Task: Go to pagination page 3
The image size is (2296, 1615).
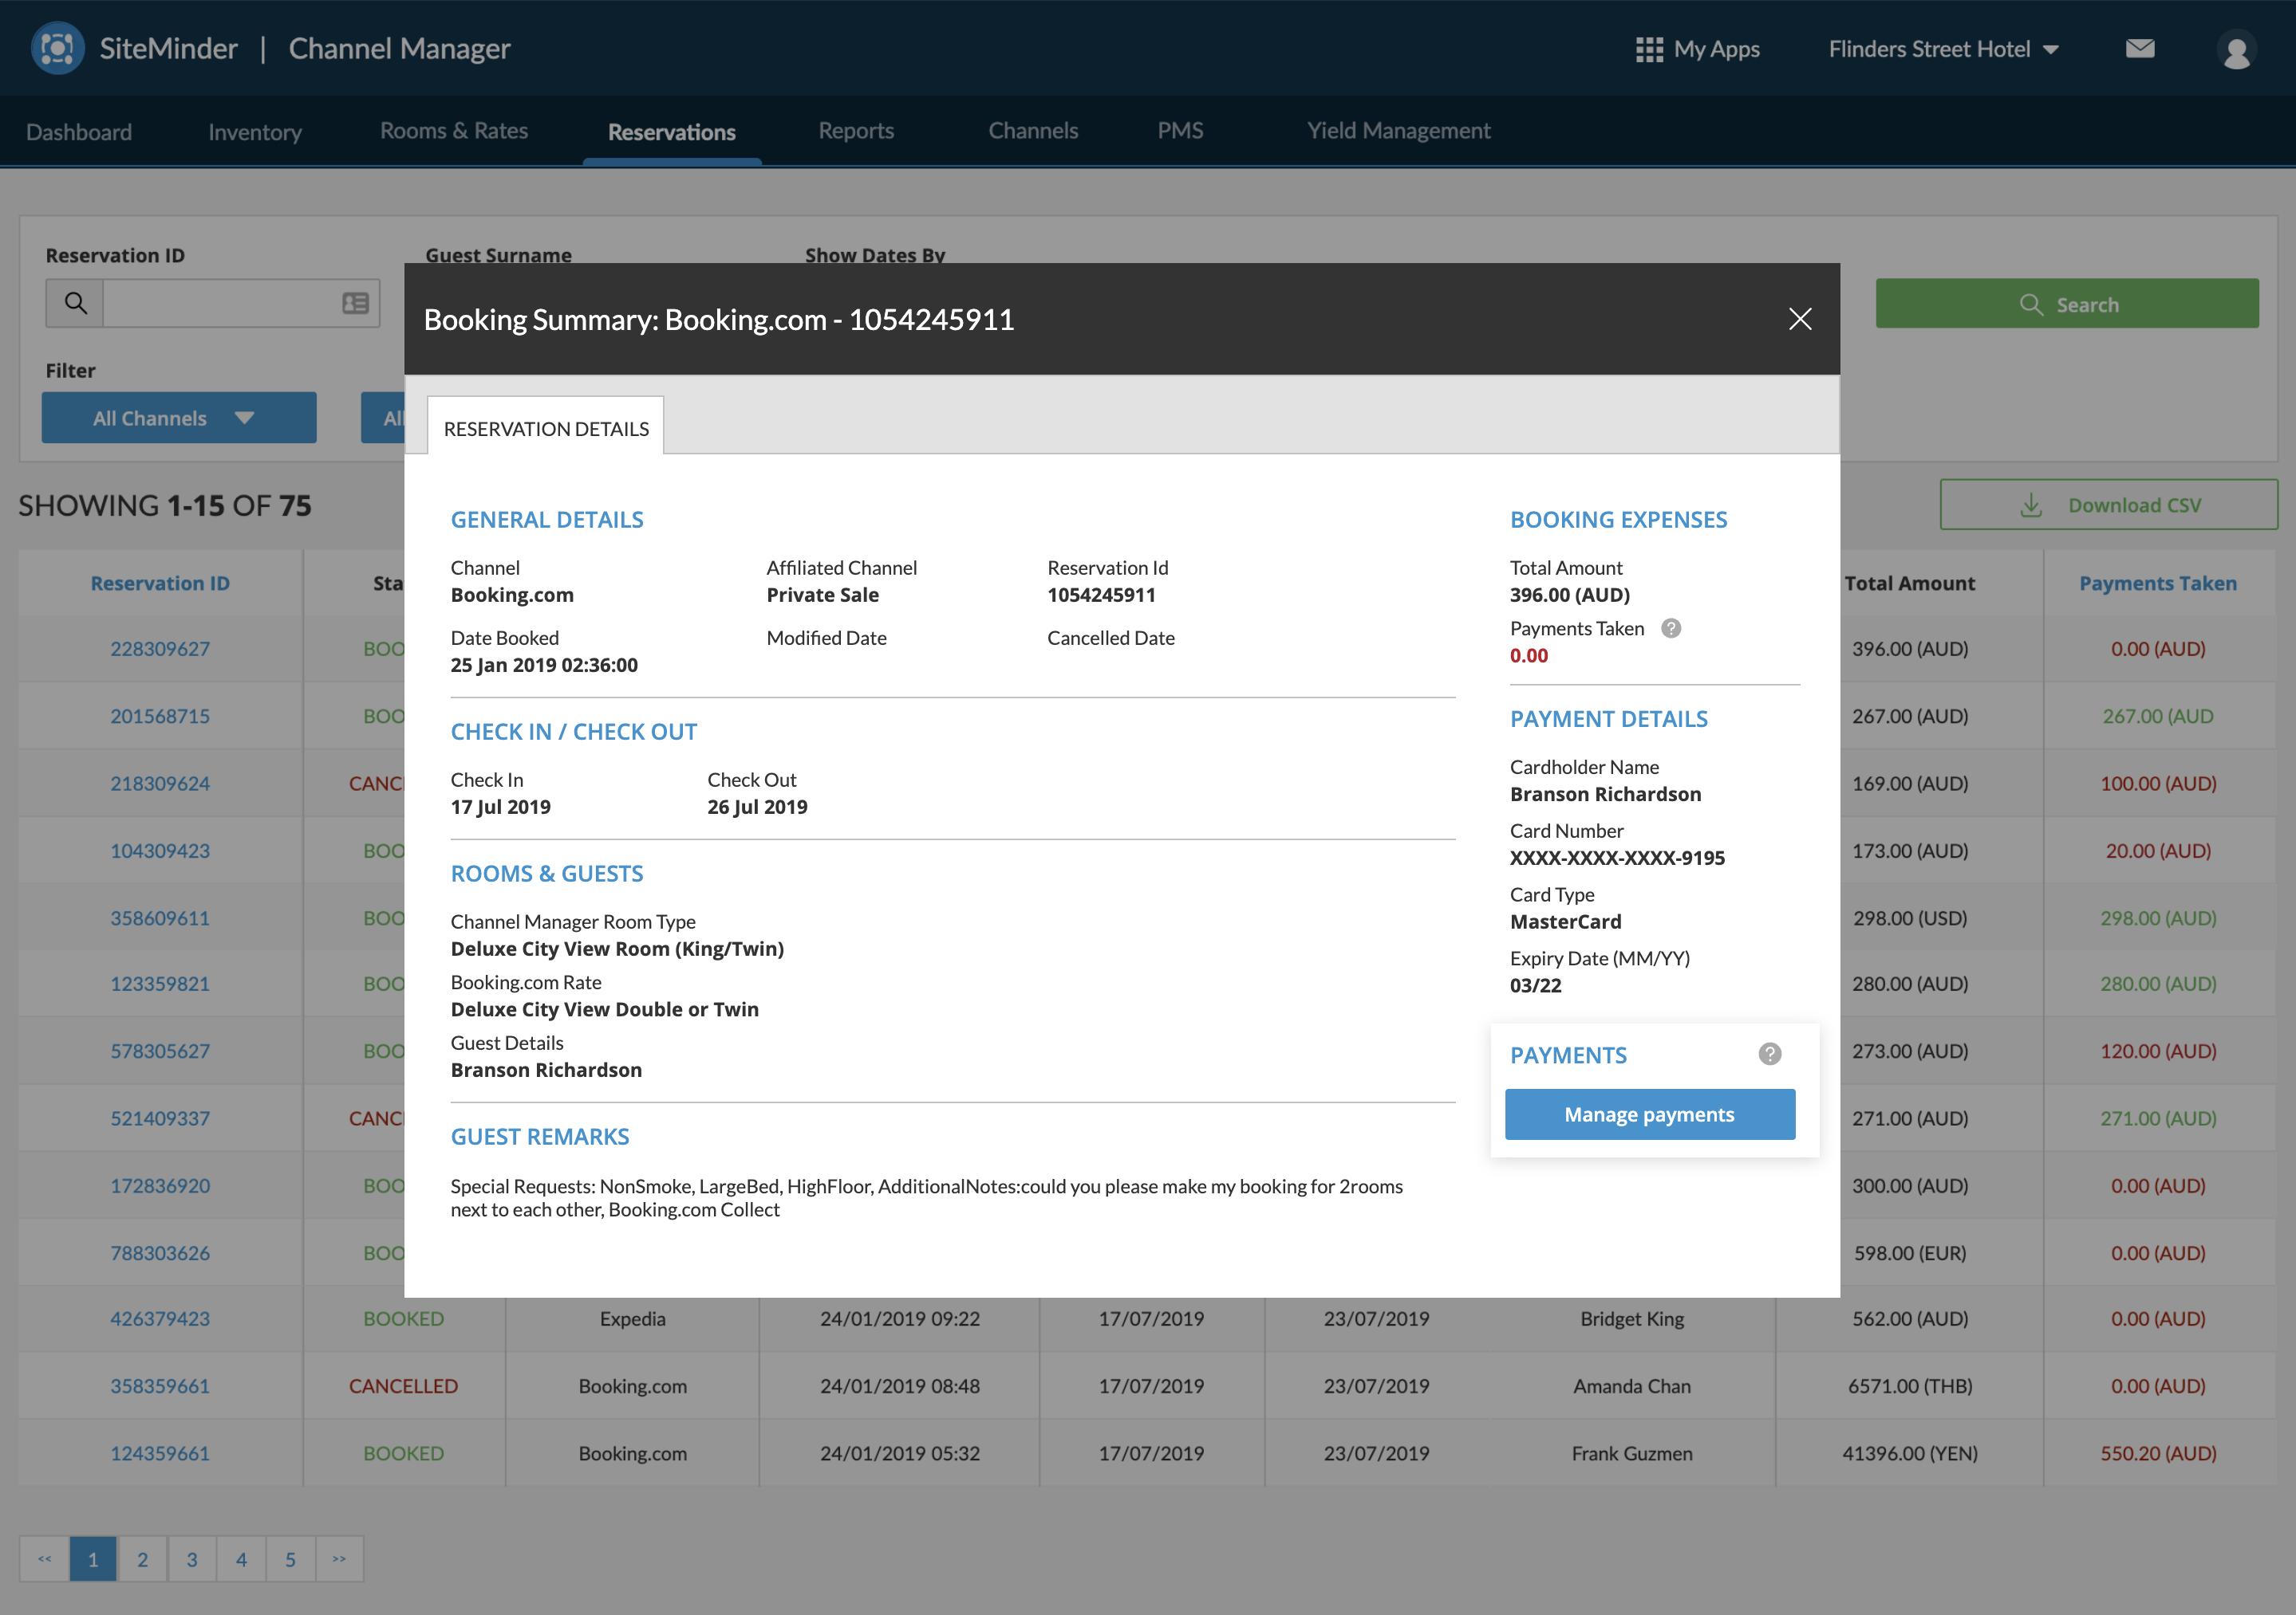Action: [x=192, y=1559]
